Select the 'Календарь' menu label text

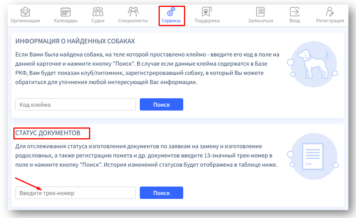click(x=65, y=21)
